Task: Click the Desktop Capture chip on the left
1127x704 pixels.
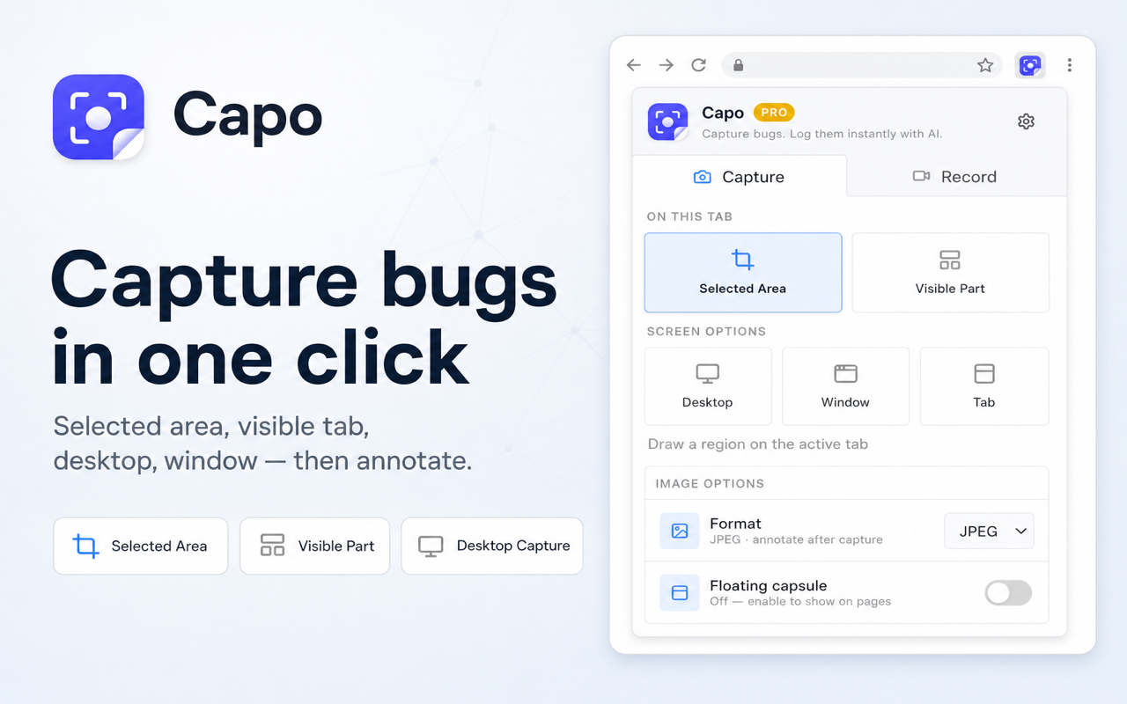Action: point(492,546)
